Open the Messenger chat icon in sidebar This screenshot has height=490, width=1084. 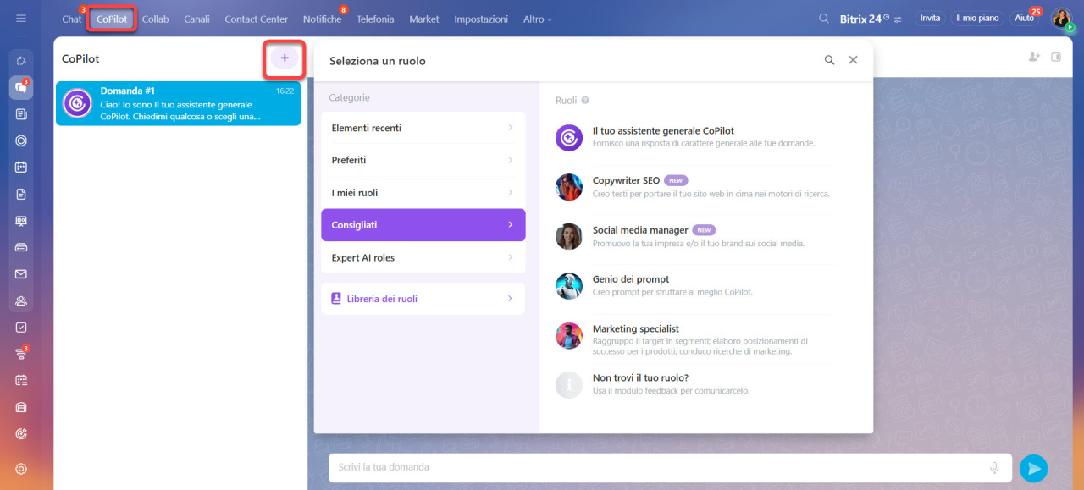tap(21, 87)
